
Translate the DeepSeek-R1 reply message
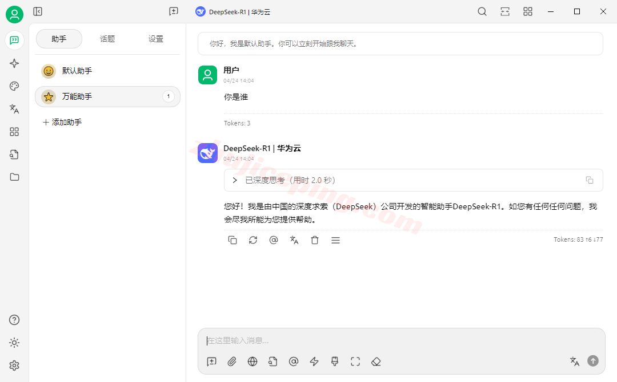coord(294,240)
